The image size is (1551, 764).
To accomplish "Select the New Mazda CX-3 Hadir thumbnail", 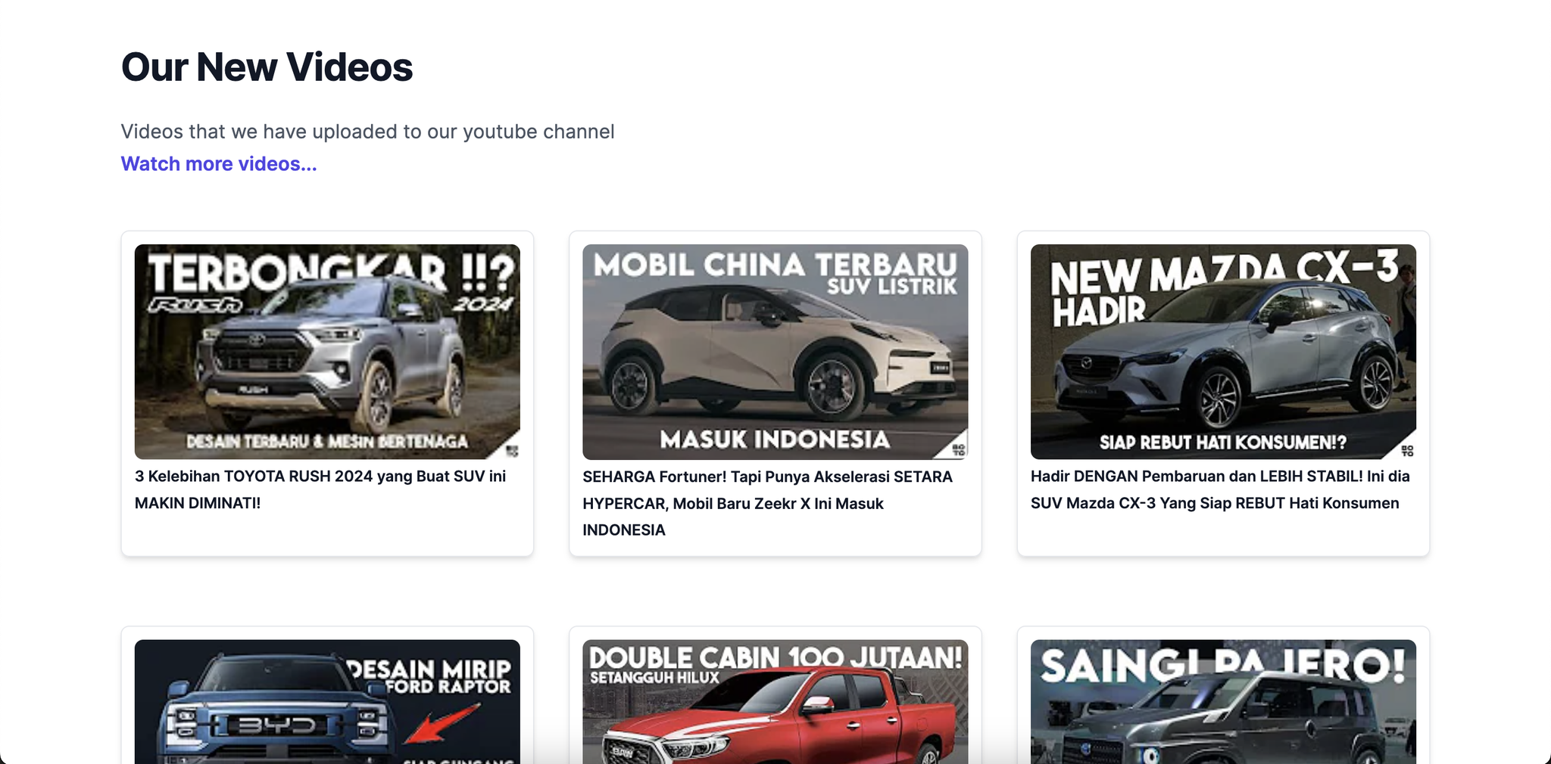I will 1223,352.
